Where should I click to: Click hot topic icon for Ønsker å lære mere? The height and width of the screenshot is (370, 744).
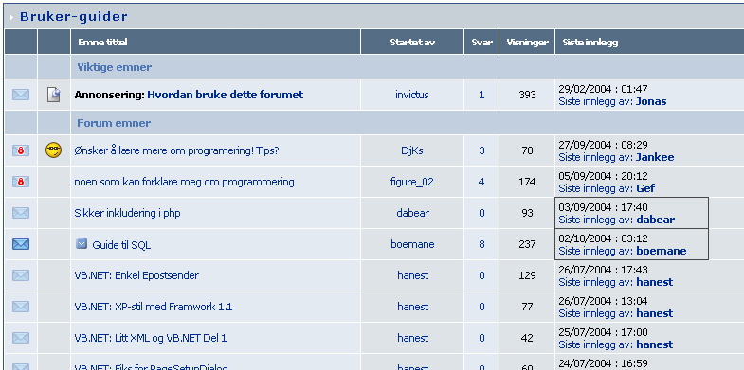pos(21,150)
